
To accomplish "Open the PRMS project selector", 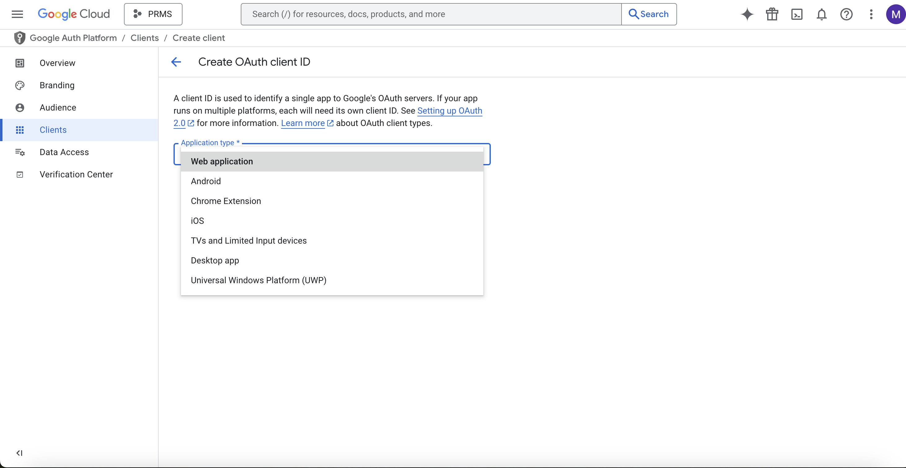I will 153,14.
